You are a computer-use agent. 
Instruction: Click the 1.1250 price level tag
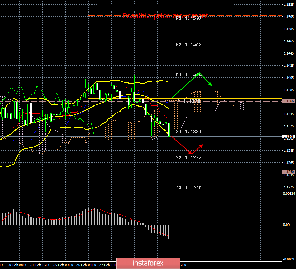click(x=288, y=171)
